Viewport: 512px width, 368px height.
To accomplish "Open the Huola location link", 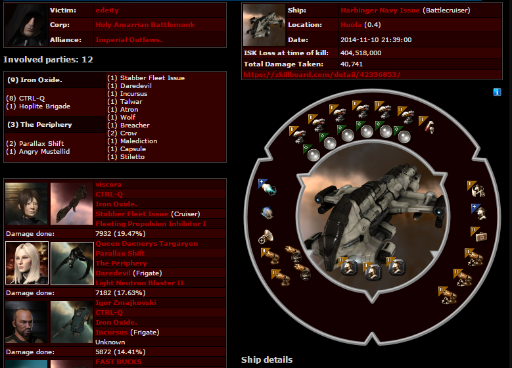I will pyautogui.click(x=351, y=25).
